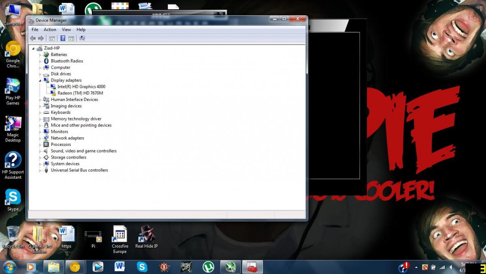
Task: Select the Processors category icon
Action: [46, 144]
